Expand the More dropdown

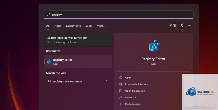coord(101,26)
